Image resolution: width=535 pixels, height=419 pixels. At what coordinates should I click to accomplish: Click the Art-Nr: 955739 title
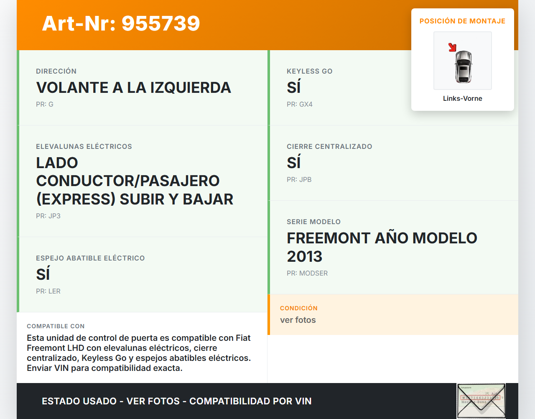(121, 23)
